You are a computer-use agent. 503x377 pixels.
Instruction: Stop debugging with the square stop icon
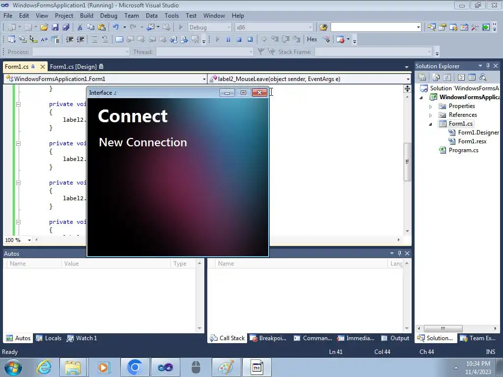tap(239, 39)
